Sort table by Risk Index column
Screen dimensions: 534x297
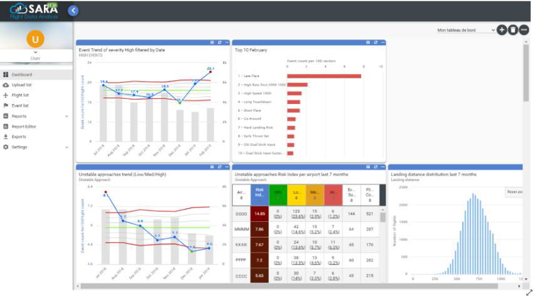point(259,195)
